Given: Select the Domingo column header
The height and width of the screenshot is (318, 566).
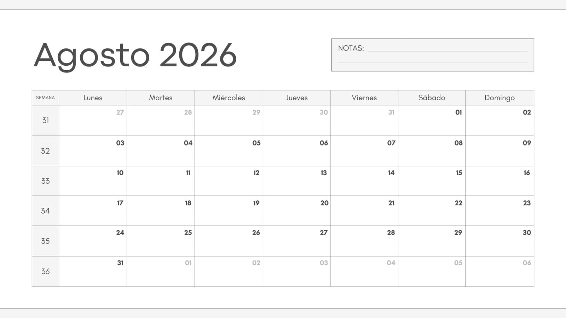Looking at the screenshot, I should (x=499, y=98).
